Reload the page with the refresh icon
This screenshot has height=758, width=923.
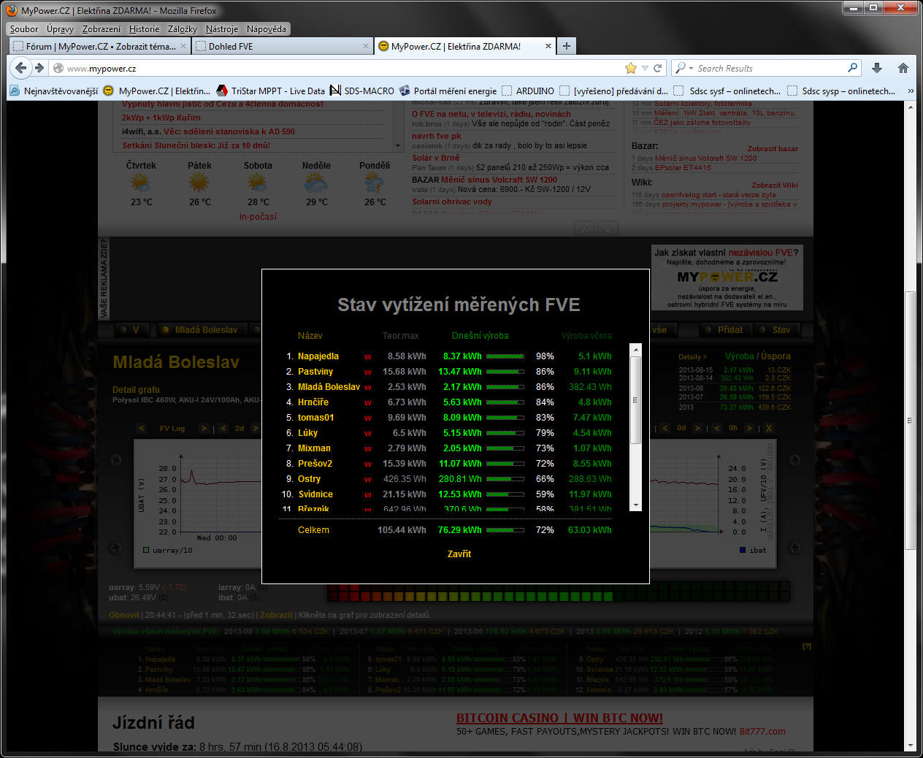[x=657, y=68]
